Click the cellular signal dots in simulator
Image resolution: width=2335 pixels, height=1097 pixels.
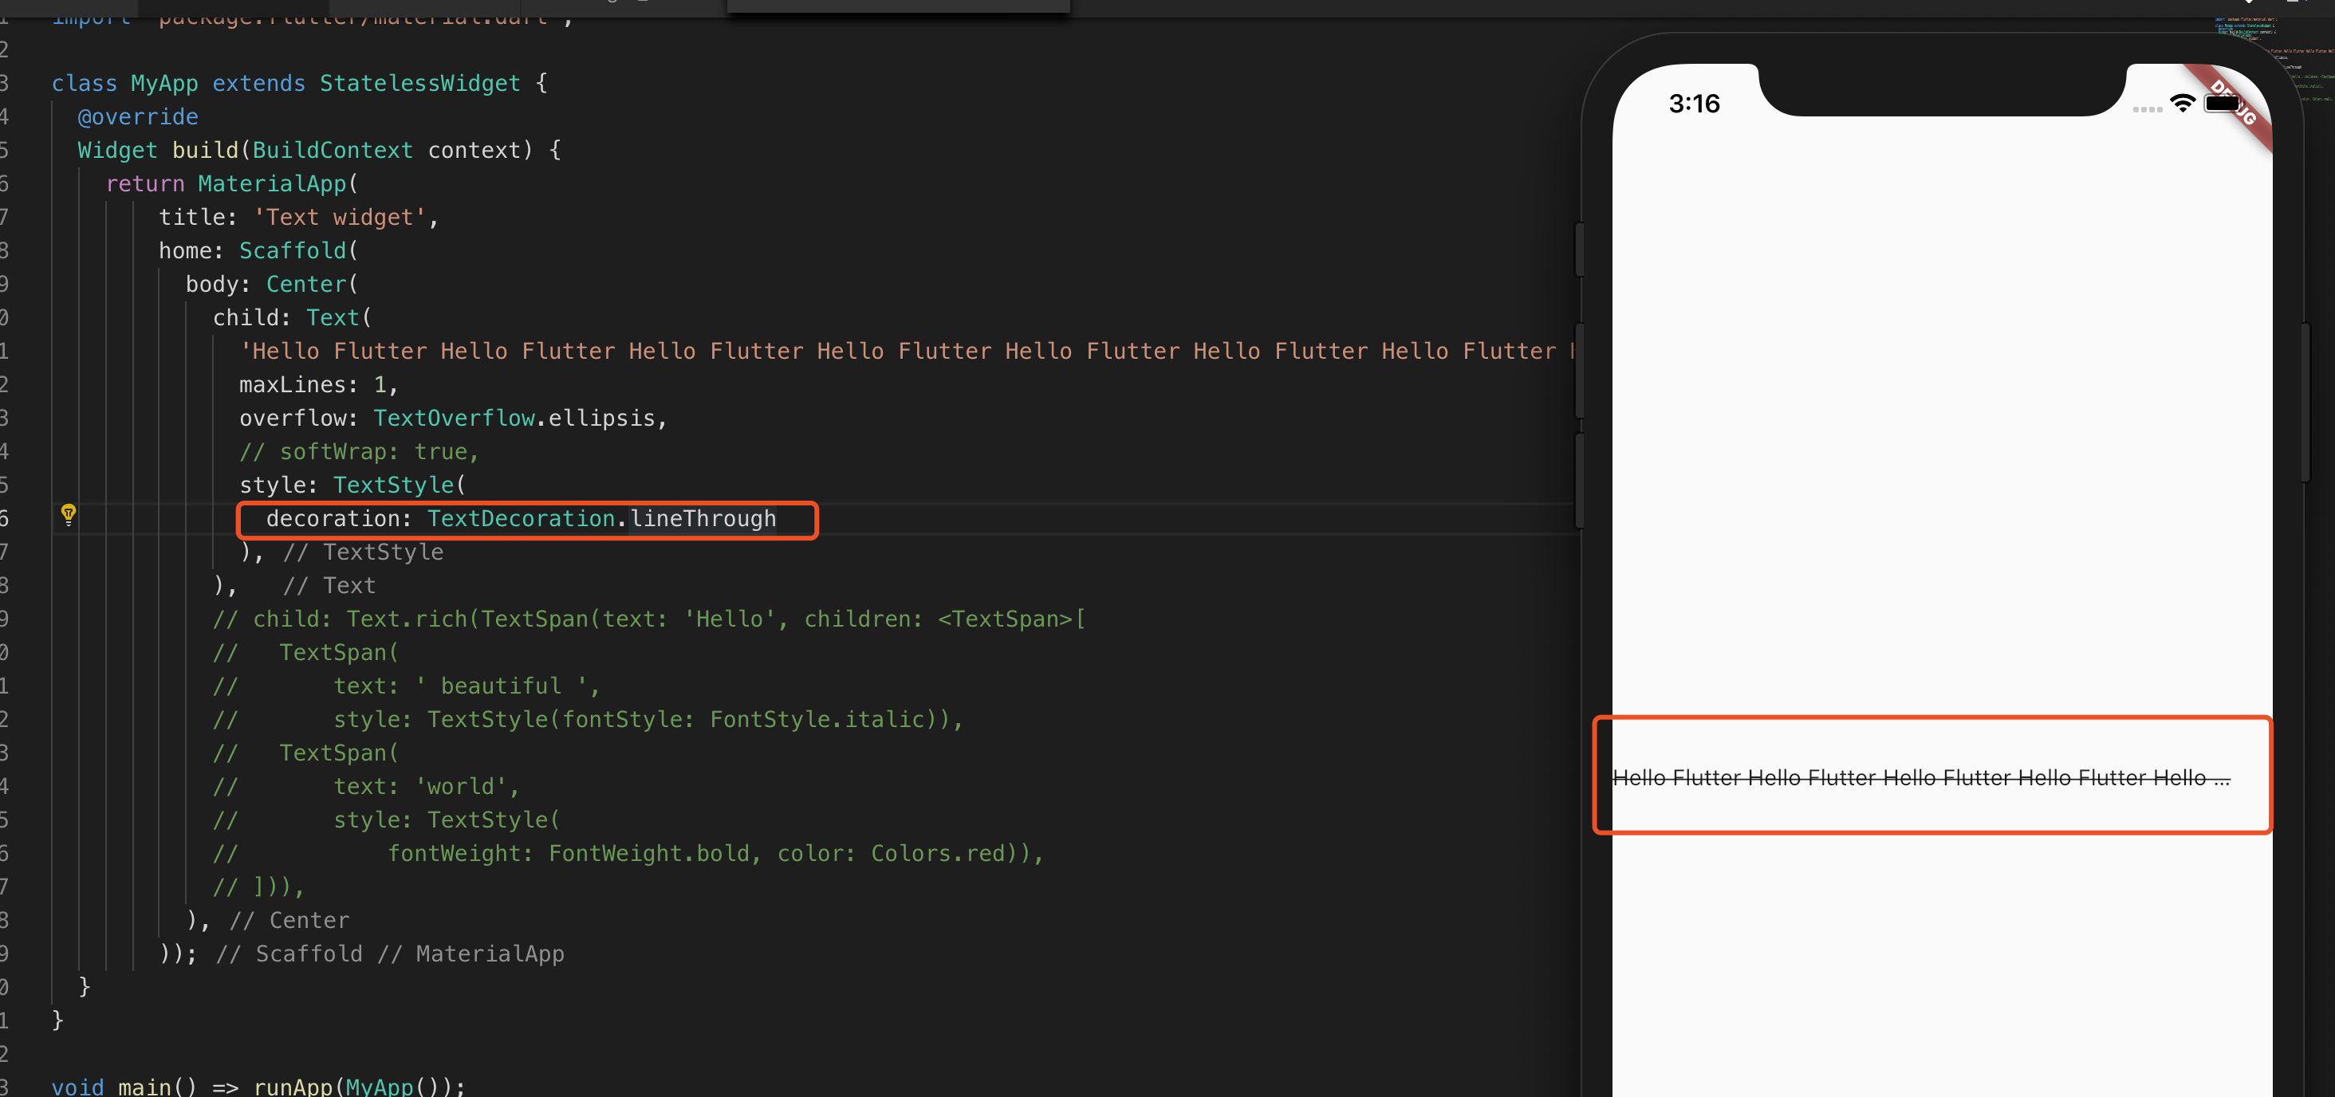point(2147,109)
